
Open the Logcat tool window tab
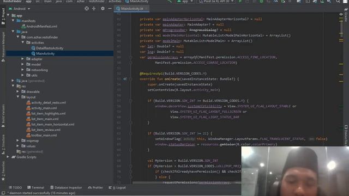coord(117,187)
